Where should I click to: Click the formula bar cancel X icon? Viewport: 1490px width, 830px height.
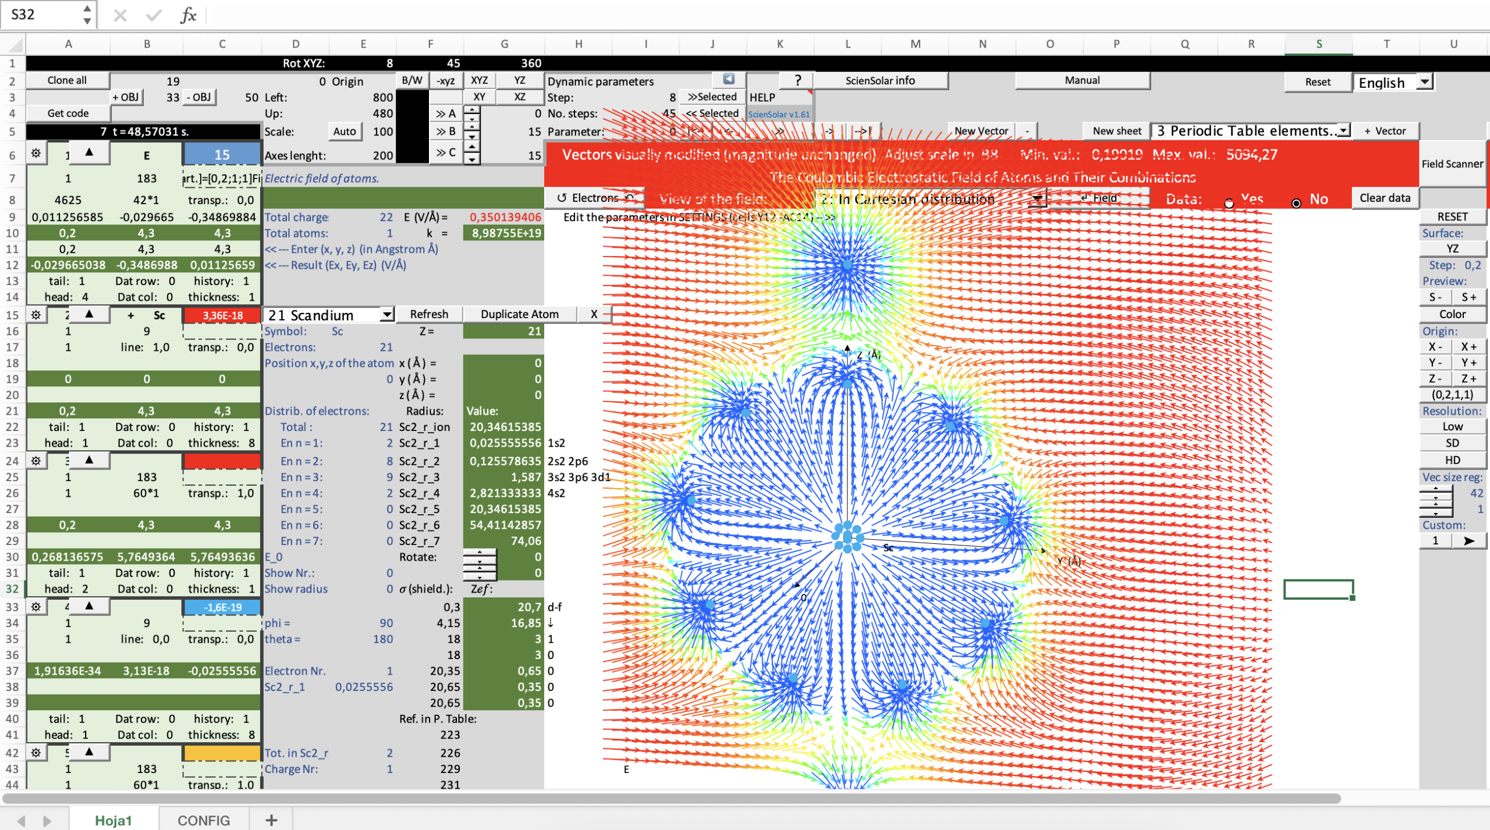click(x=120, y=15)
